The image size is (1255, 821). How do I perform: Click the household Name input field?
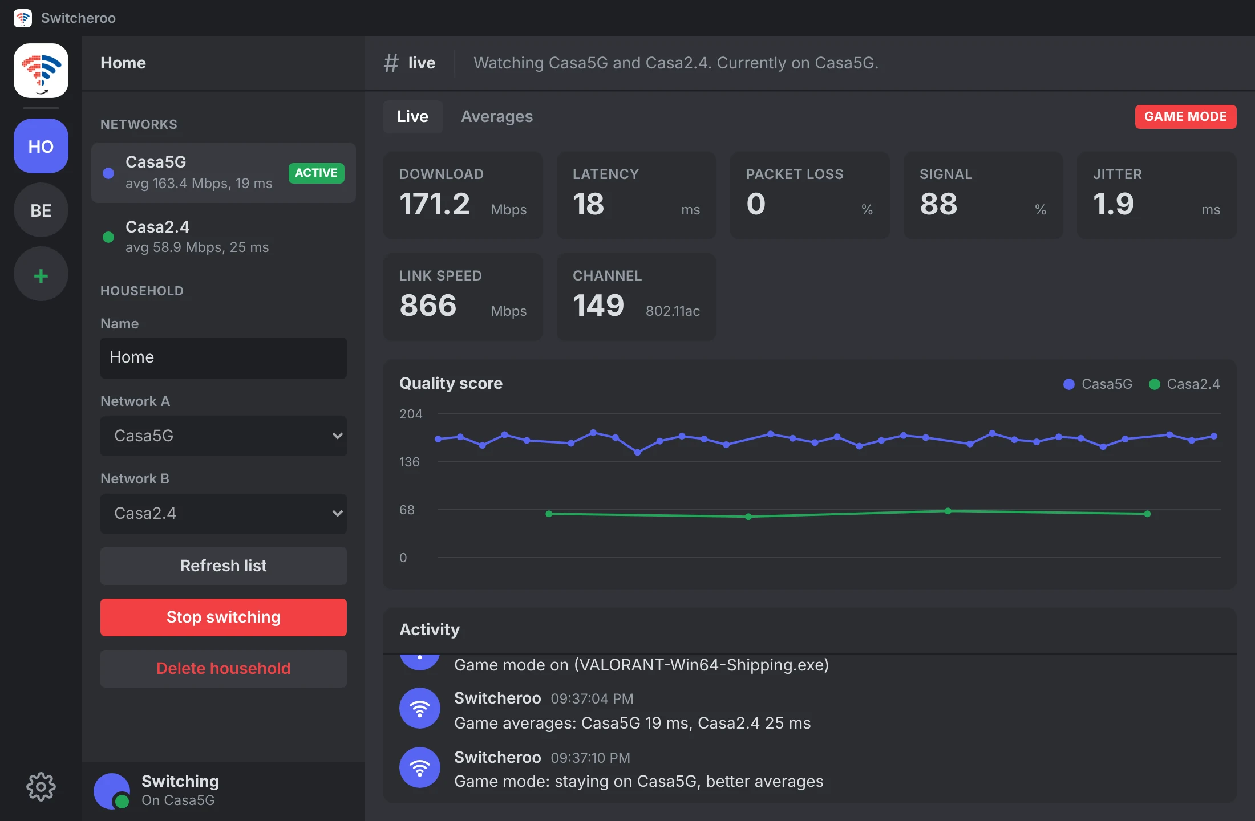coord(224,358)
